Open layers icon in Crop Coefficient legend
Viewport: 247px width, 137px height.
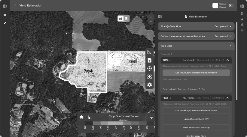tap(81, 117)
